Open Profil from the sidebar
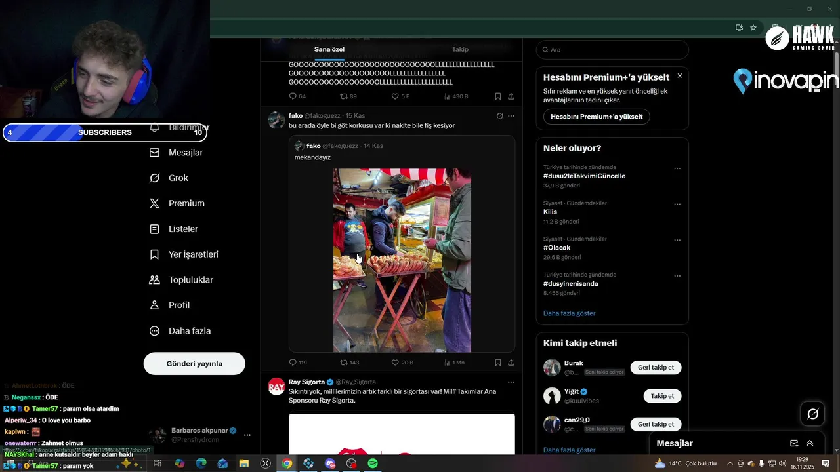This screenshot has height=472, width=840. point(170,305)
